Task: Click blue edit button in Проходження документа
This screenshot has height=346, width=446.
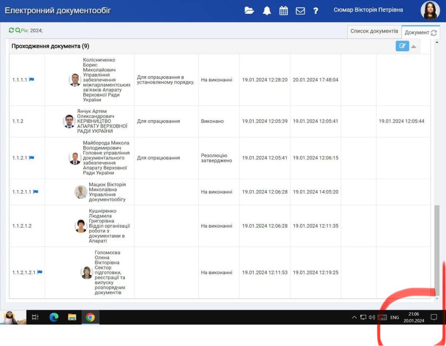Action: (x=402, y=46)
